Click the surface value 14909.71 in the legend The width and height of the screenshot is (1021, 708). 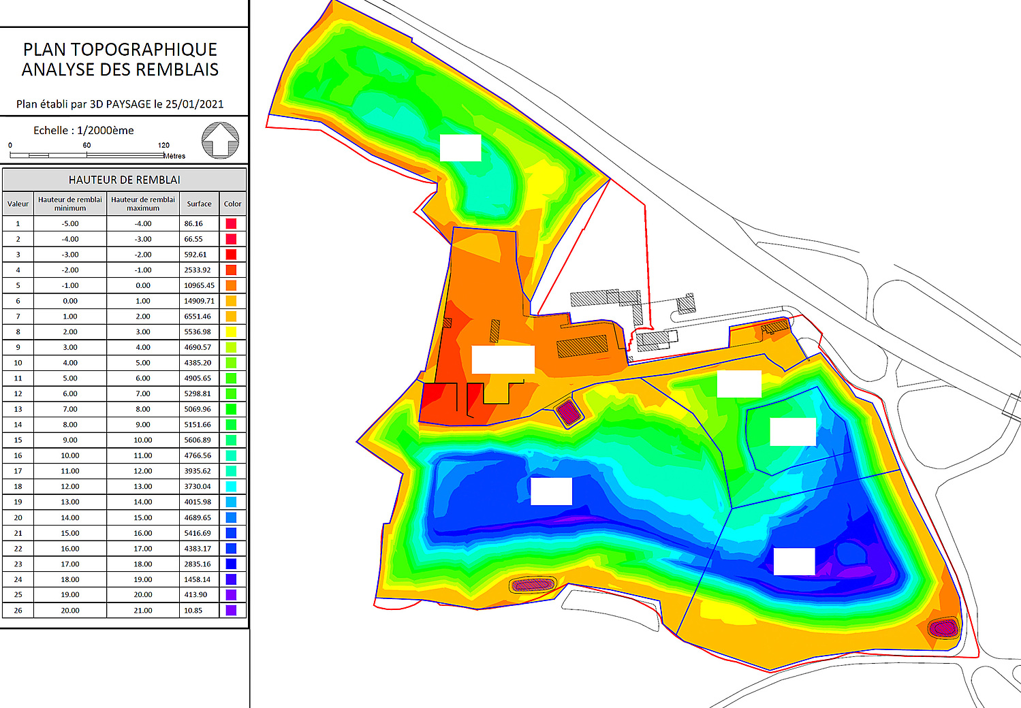coord(199,301)
